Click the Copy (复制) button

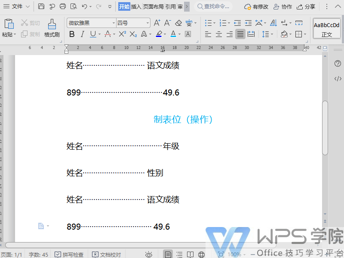(x=31, y=34)
